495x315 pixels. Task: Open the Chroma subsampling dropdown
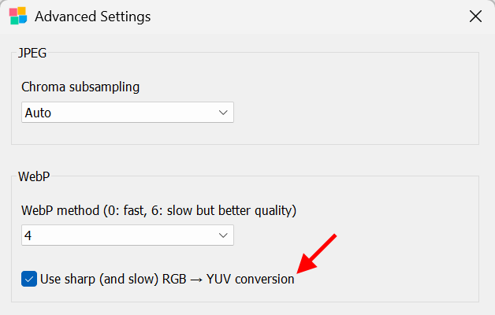pyautogui.click(x=128, y=113)
